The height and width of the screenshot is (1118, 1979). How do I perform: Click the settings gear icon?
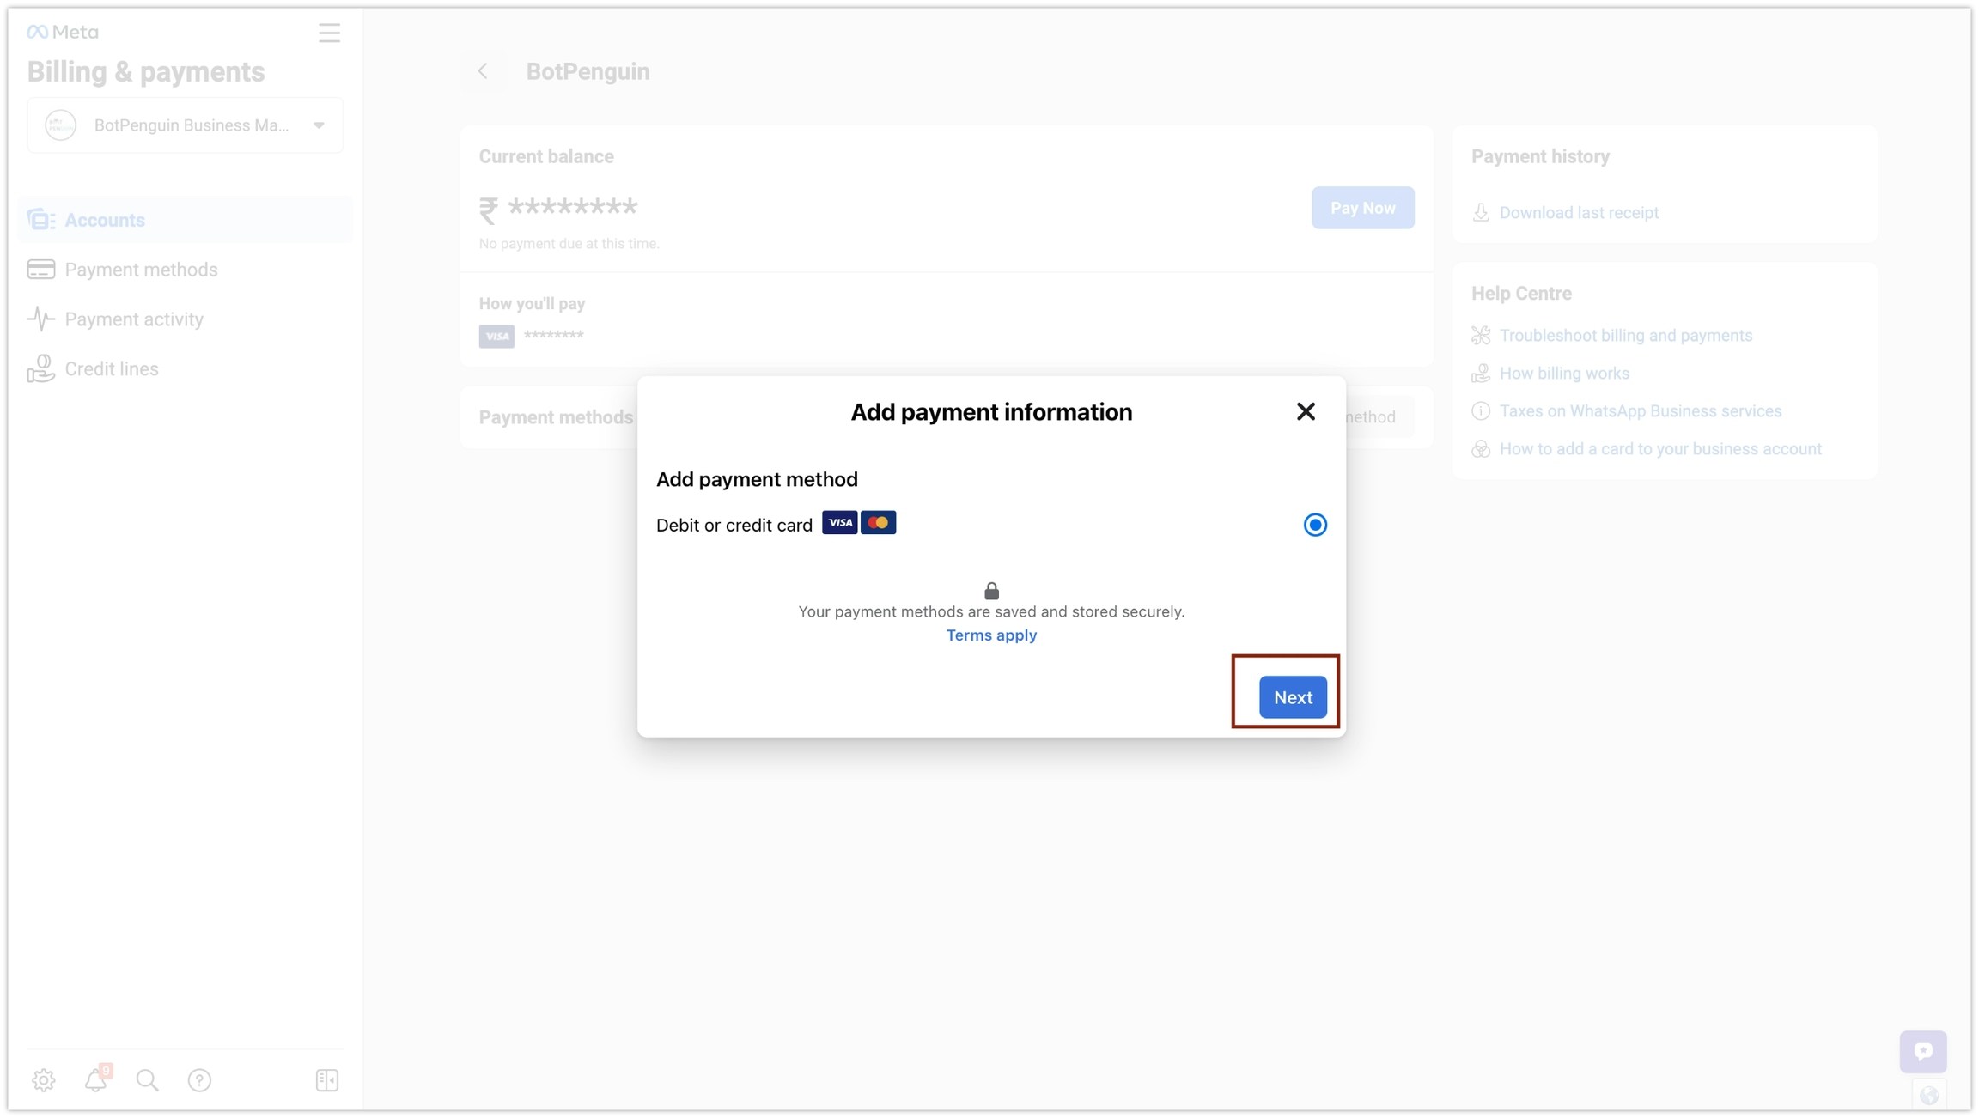click(44, 1079)
